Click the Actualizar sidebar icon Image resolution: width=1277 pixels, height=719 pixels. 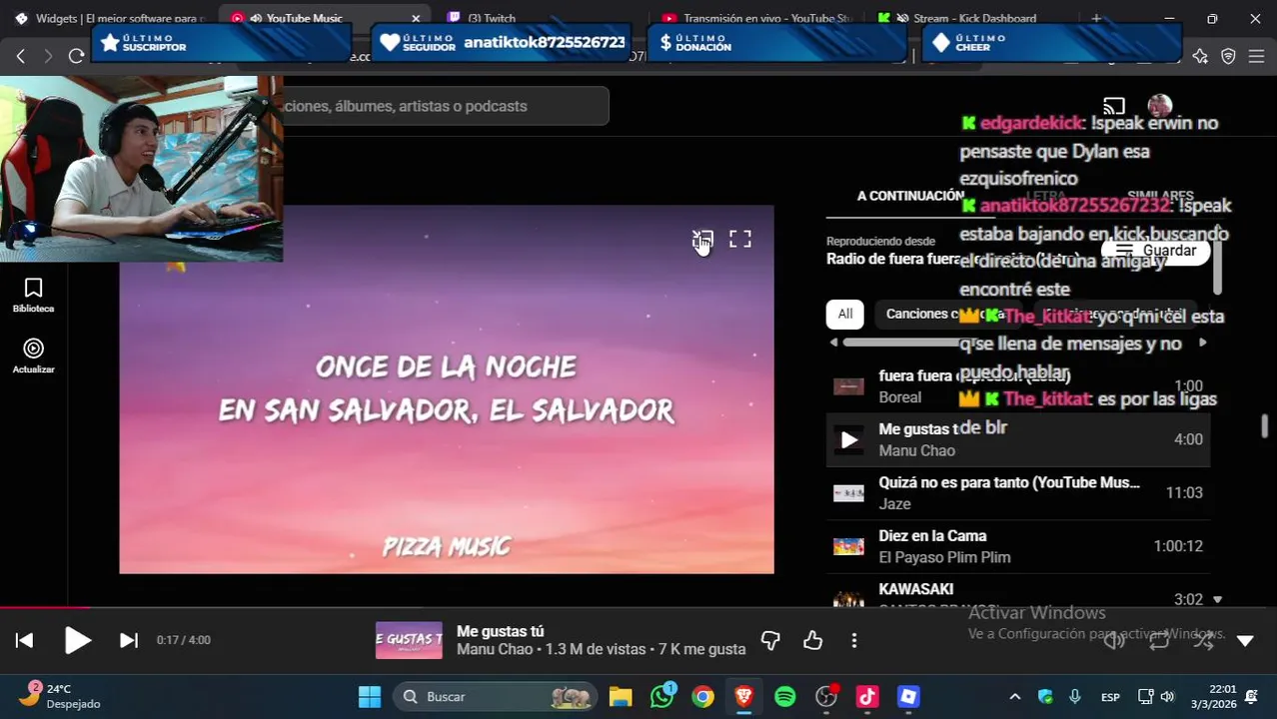pos(33,357)
